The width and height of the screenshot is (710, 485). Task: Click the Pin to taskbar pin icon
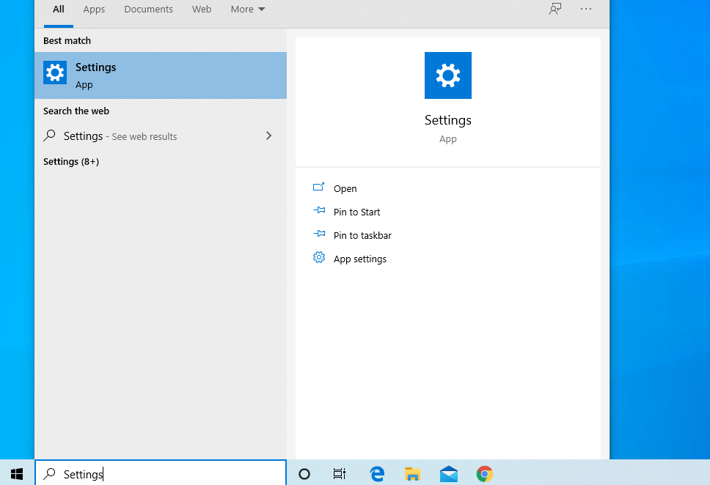click(x=319, y=234)
